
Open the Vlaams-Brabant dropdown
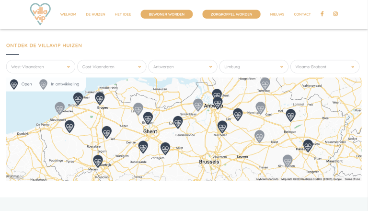pos(325,67)
